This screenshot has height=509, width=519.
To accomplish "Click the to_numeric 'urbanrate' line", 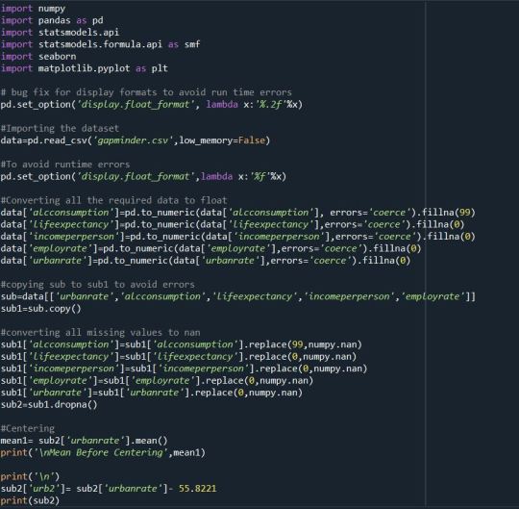I will 206,260.
